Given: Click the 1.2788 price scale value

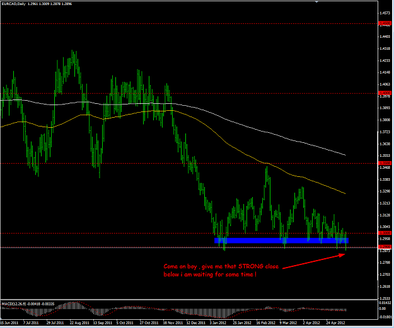Looking at the screenshot, I should pyautogui.click(x=385, y=263).
